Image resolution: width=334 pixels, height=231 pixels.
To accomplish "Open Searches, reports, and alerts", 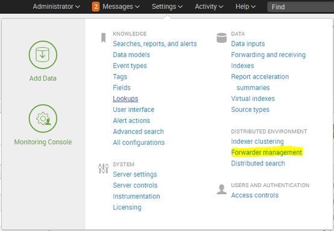I will click(155, 44).
